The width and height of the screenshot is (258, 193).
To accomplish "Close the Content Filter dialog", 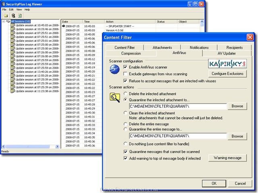I will [x=250, y=37].
